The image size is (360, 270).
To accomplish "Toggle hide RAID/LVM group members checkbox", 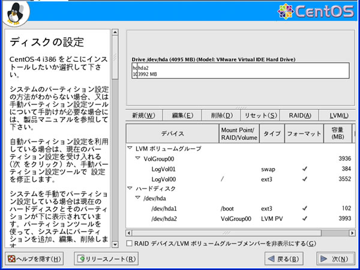I will coord(130,244).
